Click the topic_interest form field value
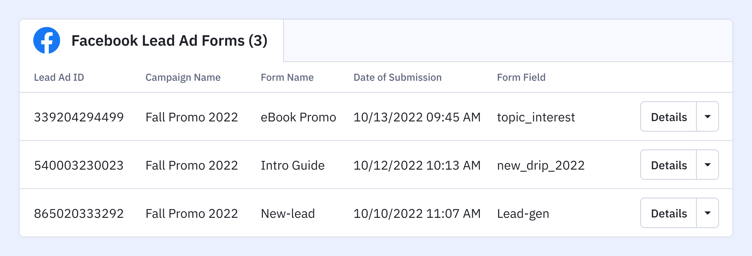Screen dimensions: 752x256 click(536, 117)
